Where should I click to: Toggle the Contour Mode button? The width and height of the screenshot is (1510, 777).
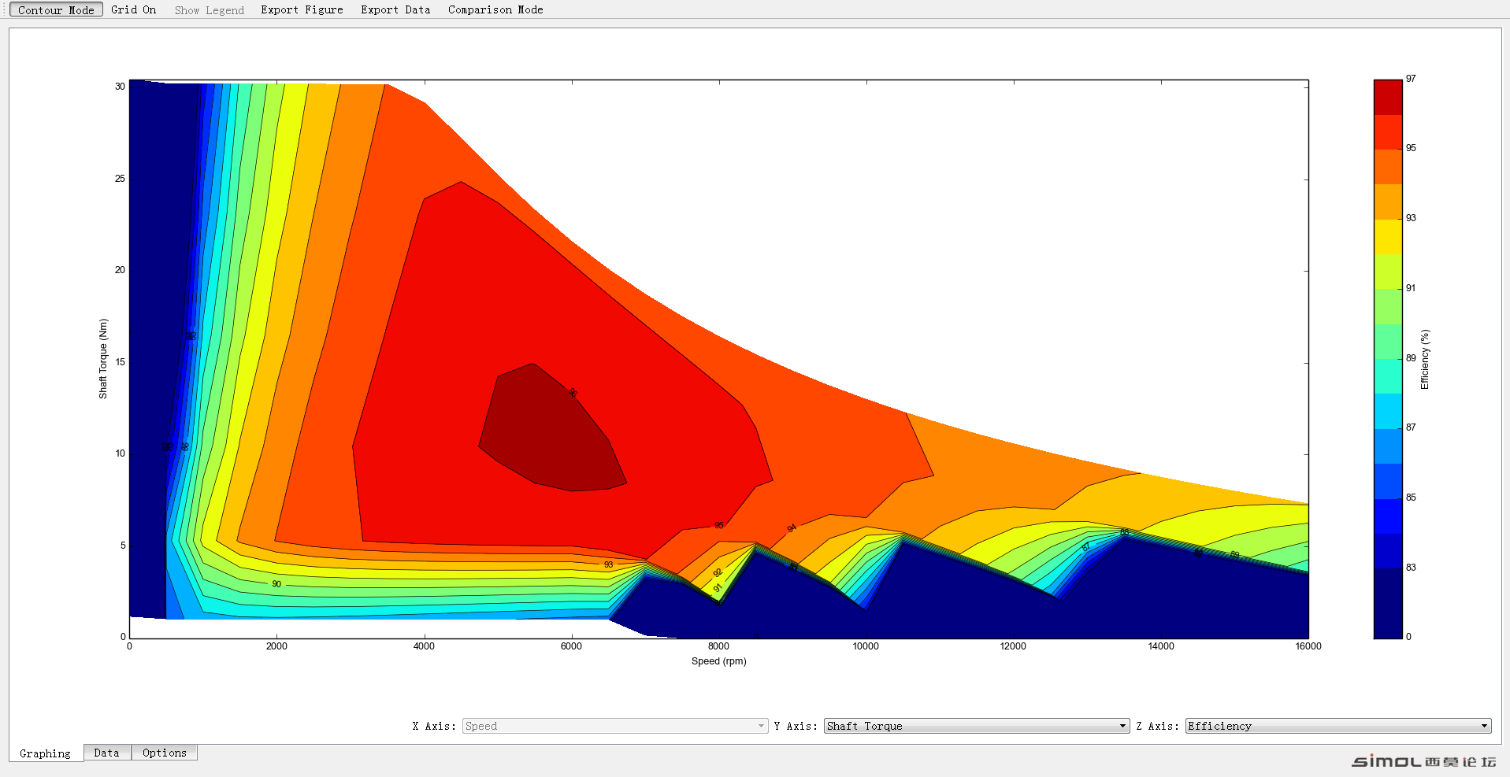pyautogui.click(x=56, y=9)
